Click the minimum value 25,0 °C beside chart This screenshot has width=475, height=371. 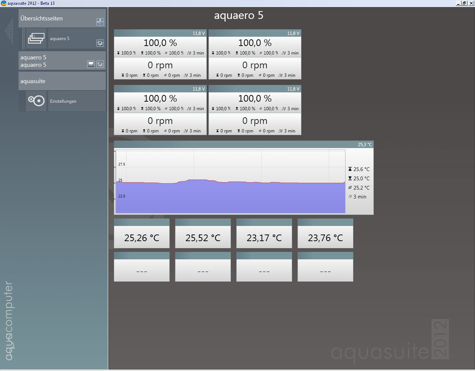[x=361, y=178]
